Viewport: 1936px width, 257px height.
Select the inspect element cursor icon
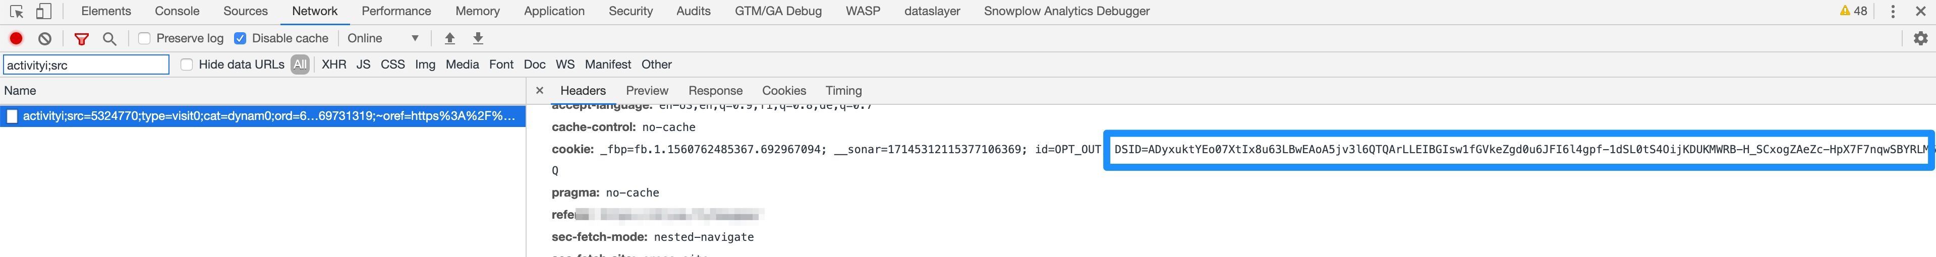(17, 11)
